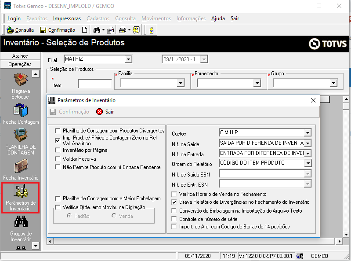Screen dimensions: 351x261
Task: Select the Venda radio button
Action: (x=114, y=216)
